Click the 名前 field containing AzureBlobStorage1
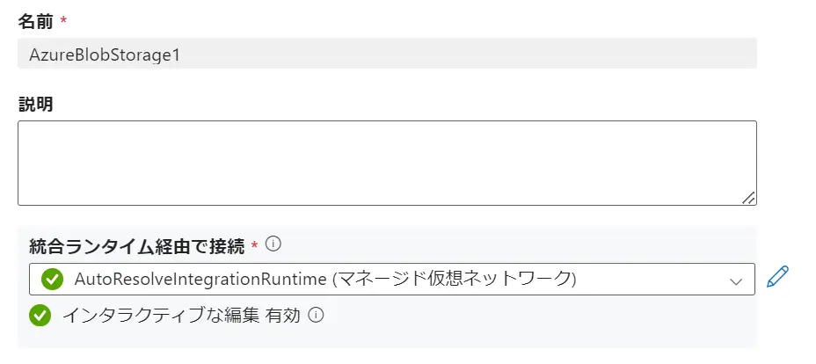Screen dimensions: 816x364 point(387,53)
